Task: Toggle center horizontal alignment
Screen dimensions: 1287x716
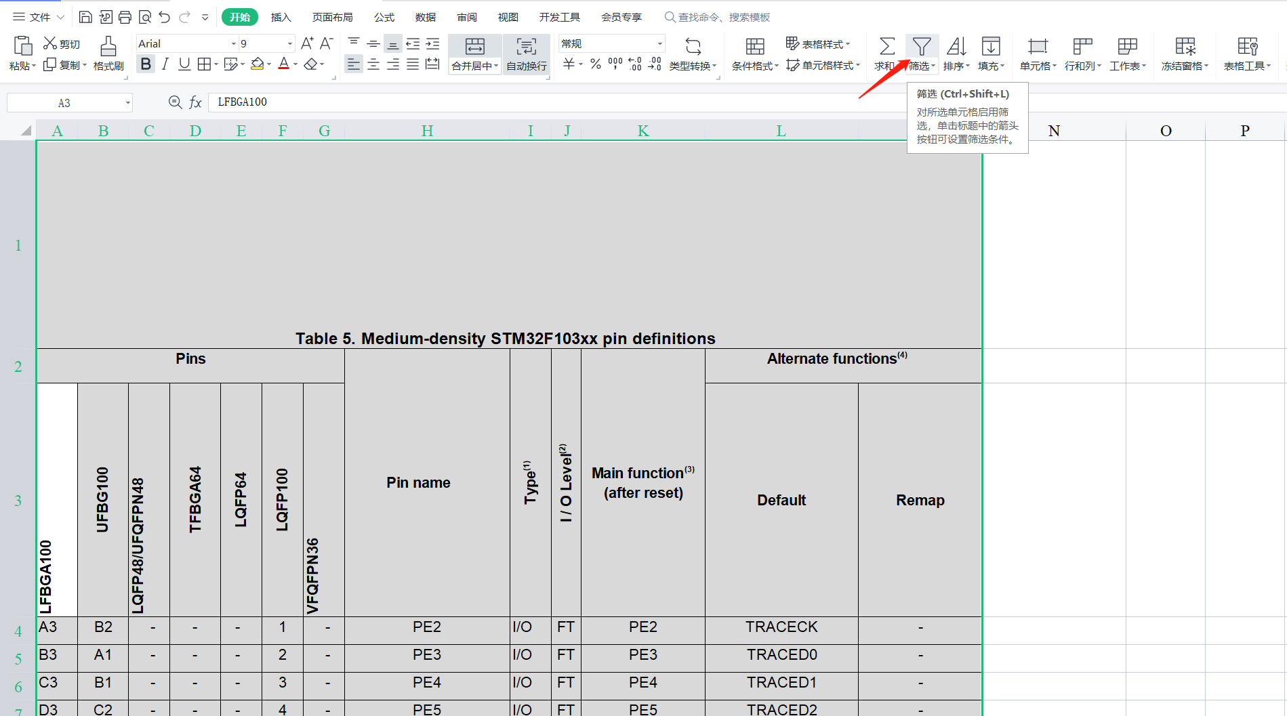Action: 373,64
